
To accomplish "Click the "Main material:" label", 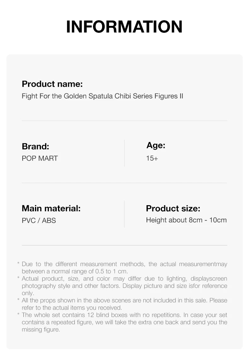I will 51,208.
